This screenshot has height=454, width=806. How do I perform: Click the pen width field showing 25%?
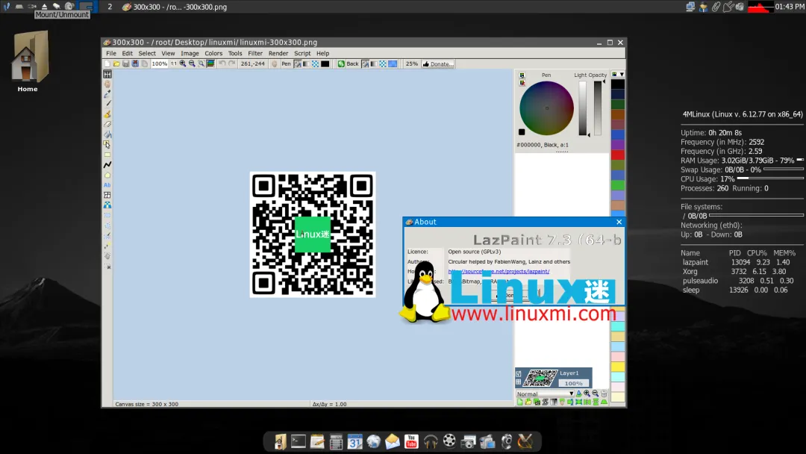click(412, 63)
